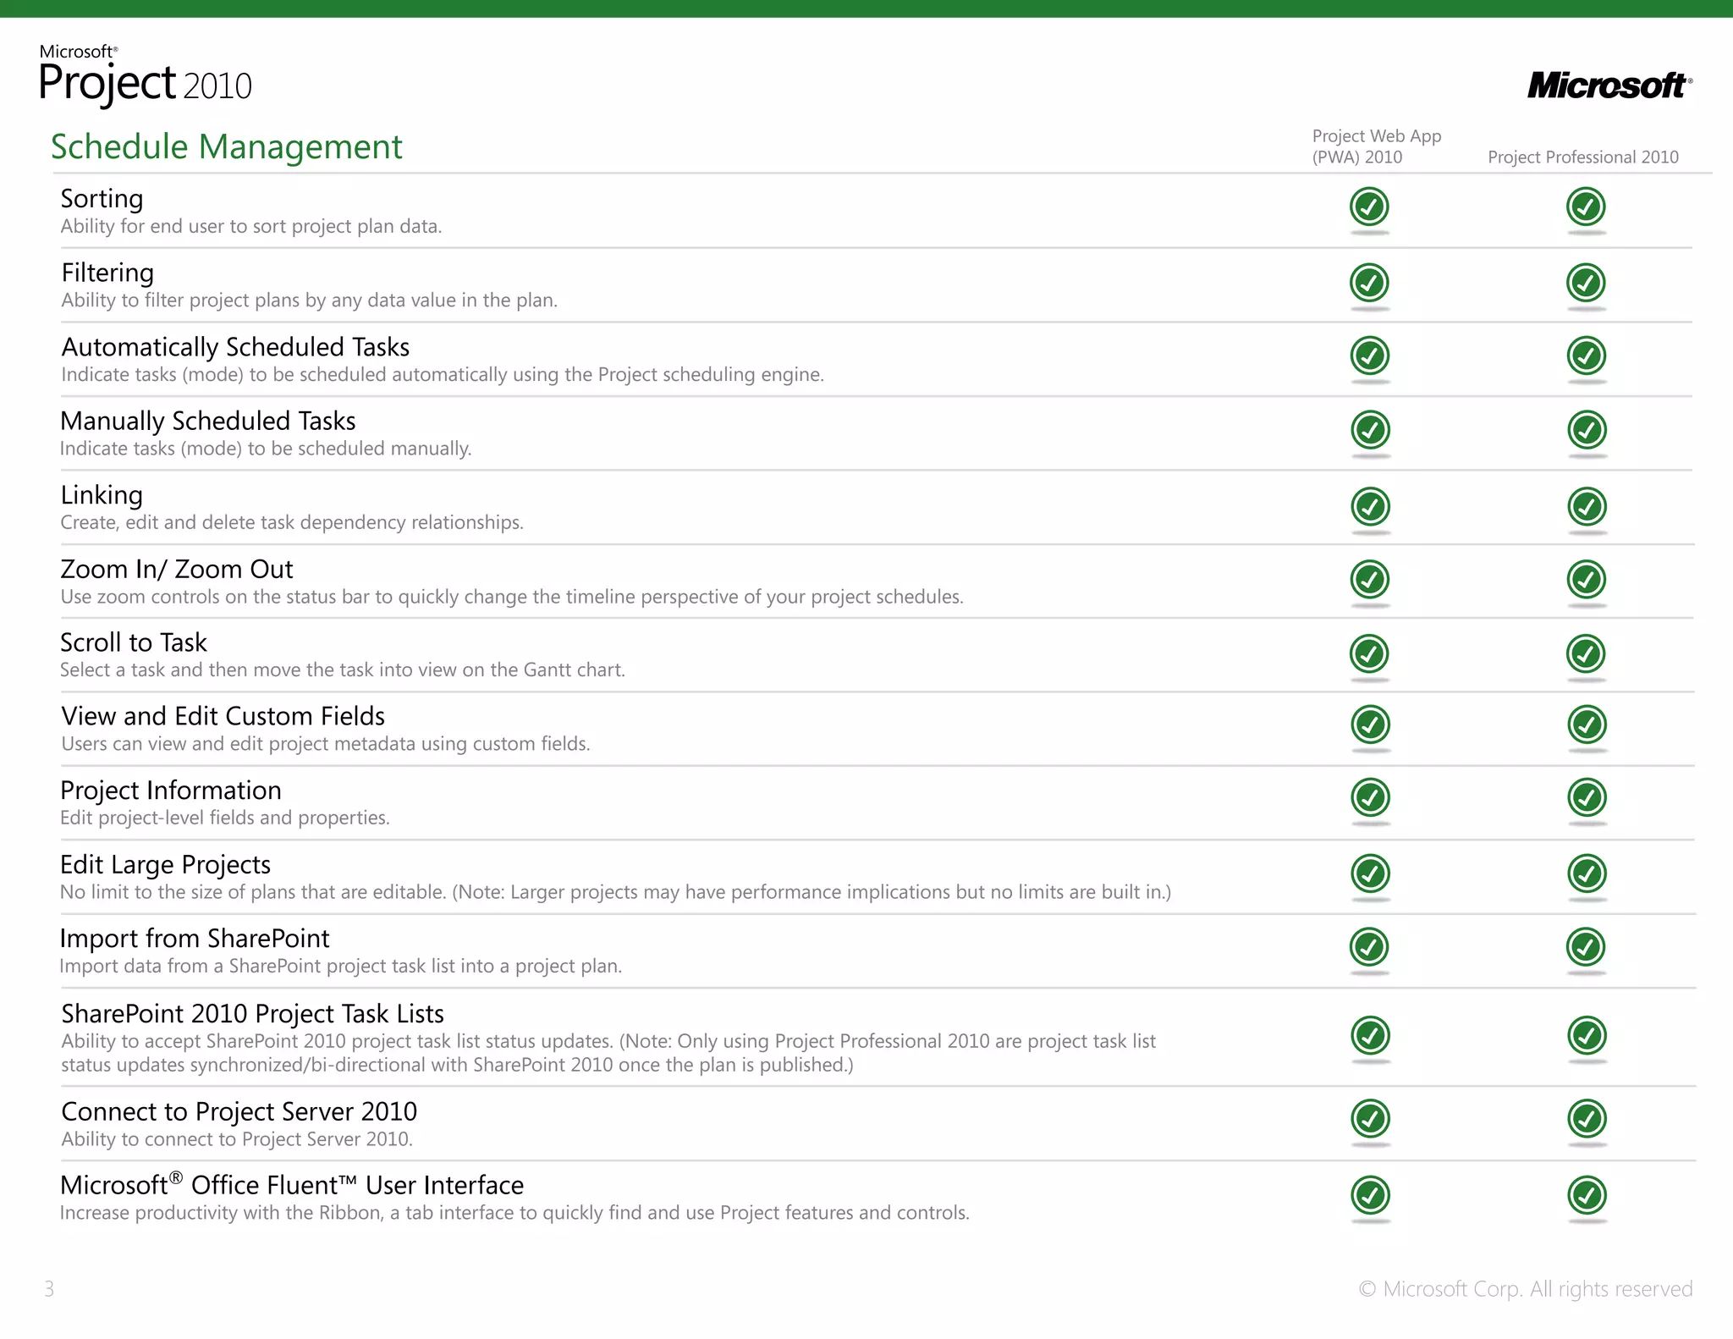Click the PWA checkmark icon in the Sorting row
The height and width of the screenshot is (1339, 1733).
[x=1370, y=207]
